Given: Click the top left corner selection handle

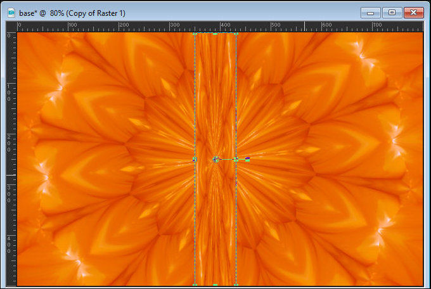Looking at the screenshot, I should point(195,34).
